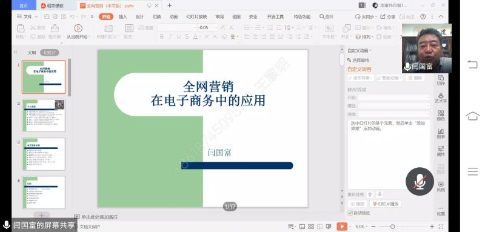Unmute using the large microphone button
This screenshot has height=232, width=485.
420,181
